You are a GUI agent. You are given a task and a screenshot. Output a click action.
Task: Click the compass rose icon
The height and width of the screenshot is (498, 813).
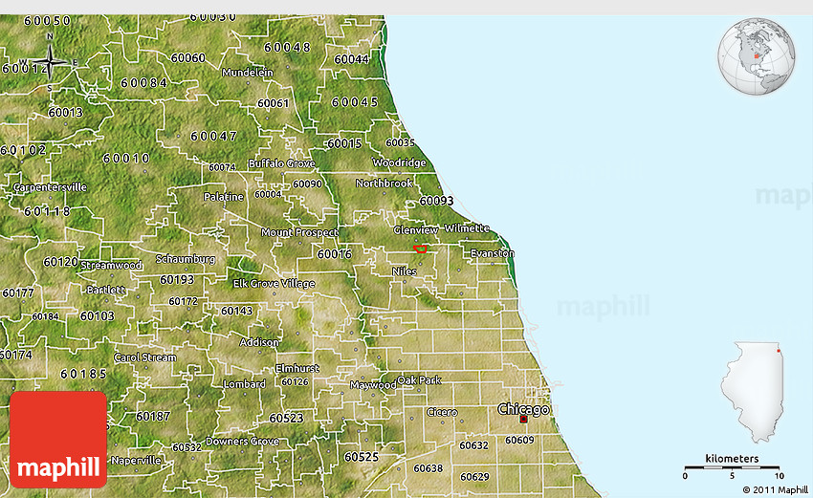(x=49, y=62)
